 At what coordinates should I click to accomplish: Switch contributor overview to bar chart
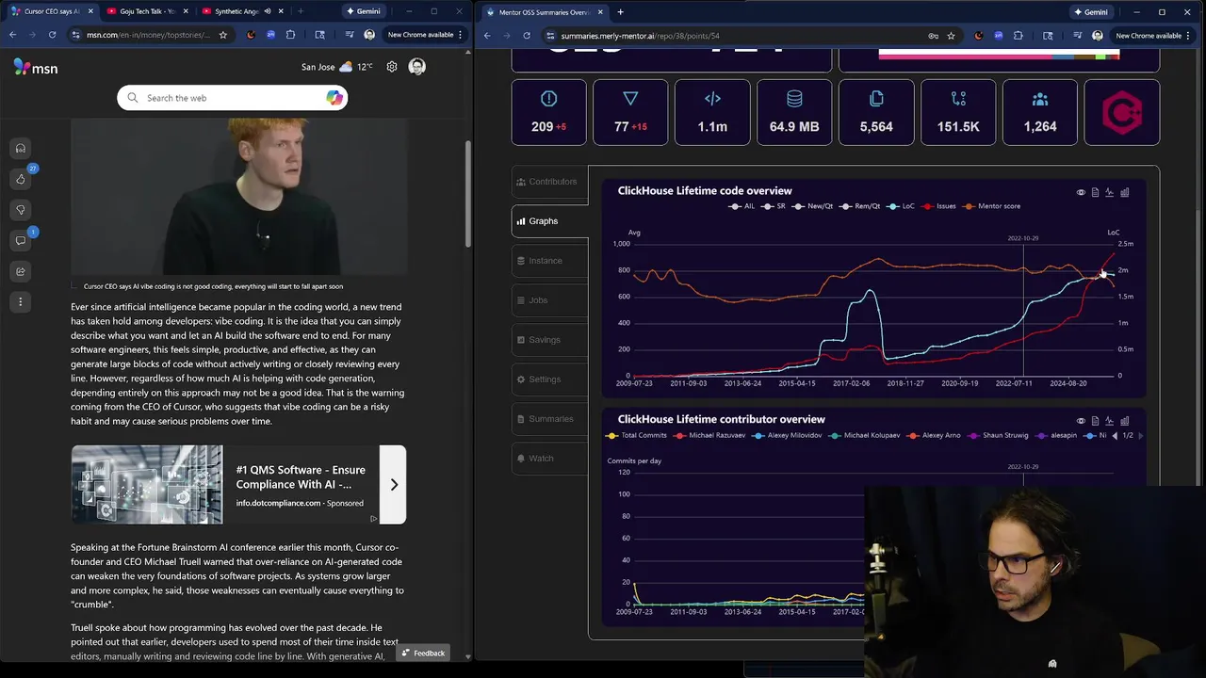click(1125, 421)
